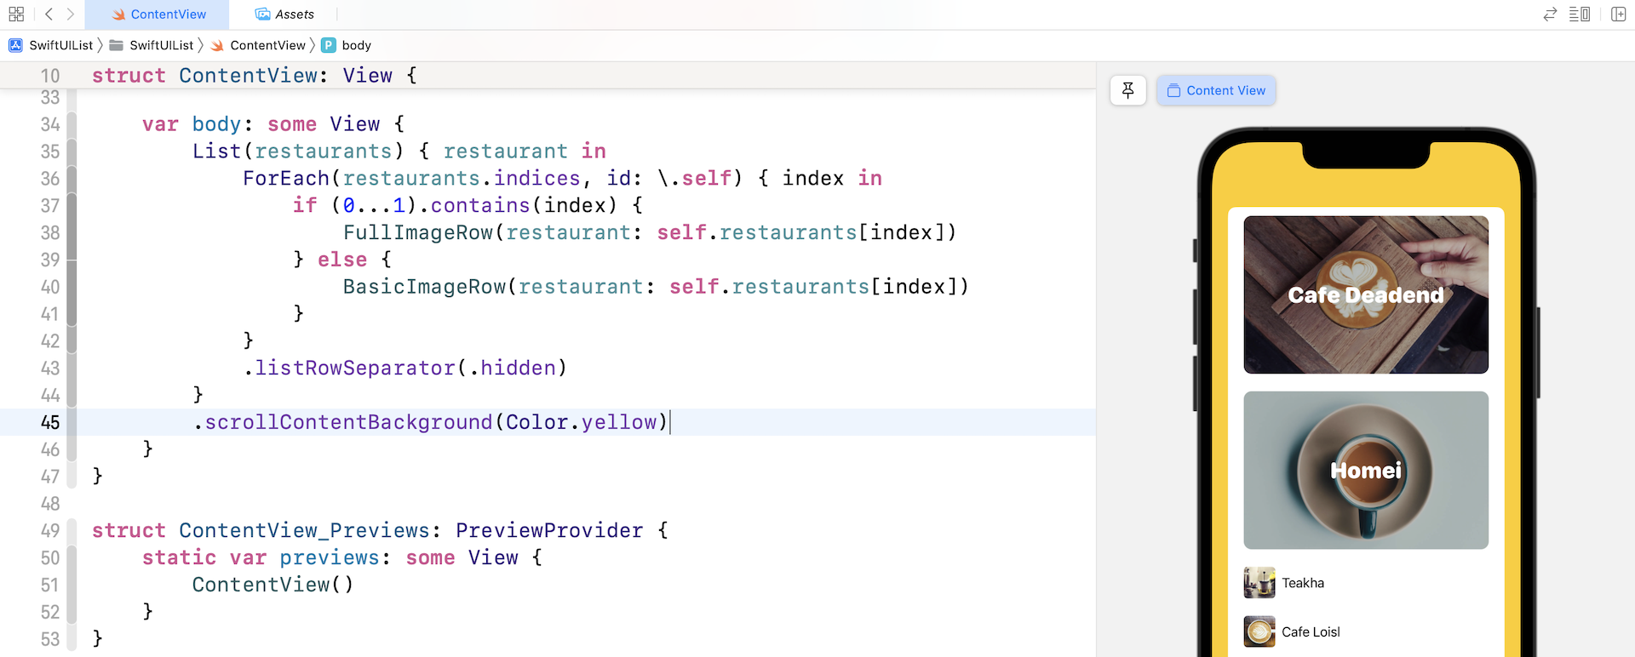
Task: Expand the ContentView breadcrumb item
Action: tap(267, 45)
